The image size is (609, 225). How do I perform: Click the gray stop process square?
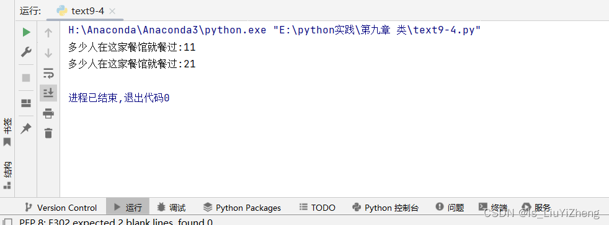coord(26,78)
